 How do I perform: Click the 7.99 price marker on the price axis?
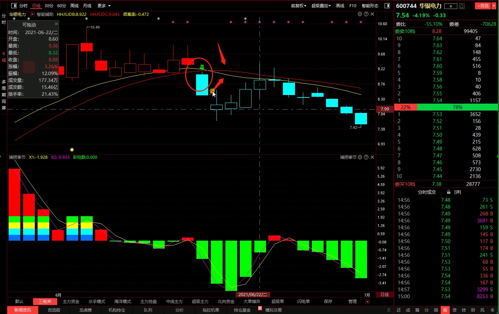385,109
